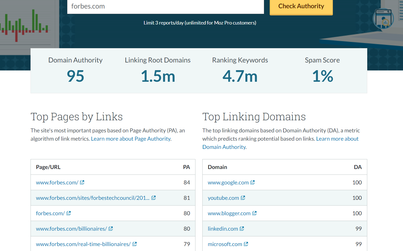
Task: Follow 'Learn more about Domain Authority' link
Action: (337, 139)
